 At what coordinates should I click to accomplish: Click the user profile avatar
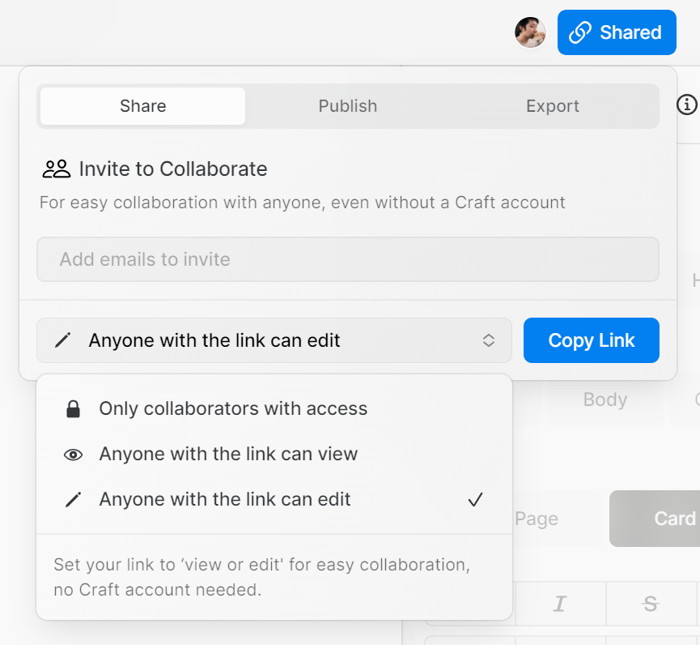(531, 32)
